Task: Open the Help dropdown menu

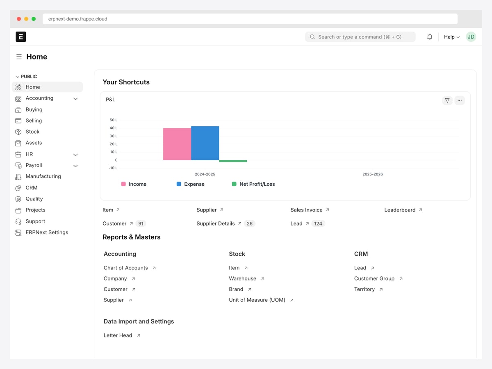Action: pos(452,37)
